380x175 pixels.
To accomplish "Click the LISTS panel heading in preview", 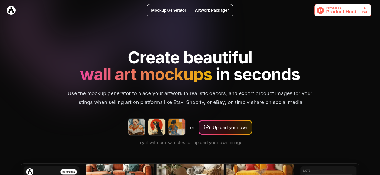I will coord(307,171).
